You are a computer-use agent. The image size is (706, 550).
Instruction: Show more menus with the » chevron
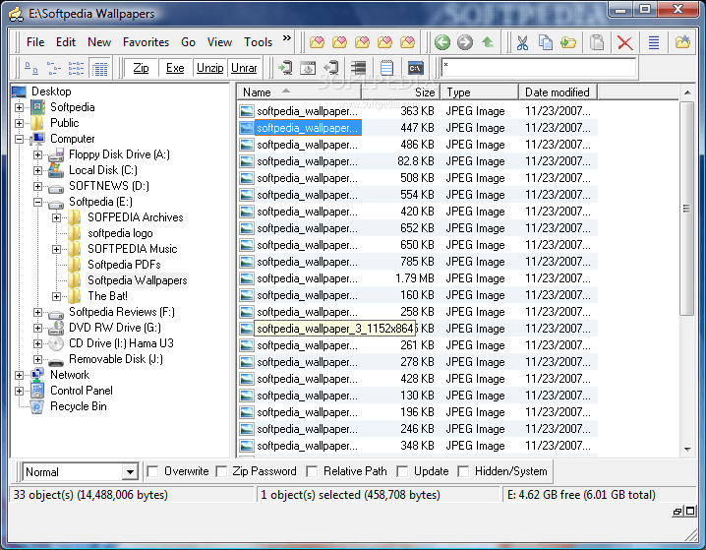(x=287, y=37)
